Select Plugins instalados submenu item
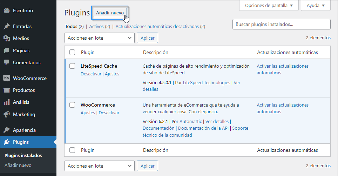This screenshot has width=338, height=176. (x=23, y=155)
